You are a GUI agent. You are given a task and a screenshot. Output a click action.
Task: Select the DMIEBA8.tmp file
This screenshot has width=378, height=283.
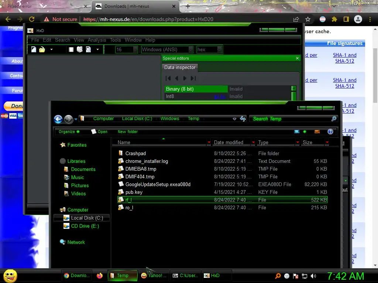coord(222,169)
